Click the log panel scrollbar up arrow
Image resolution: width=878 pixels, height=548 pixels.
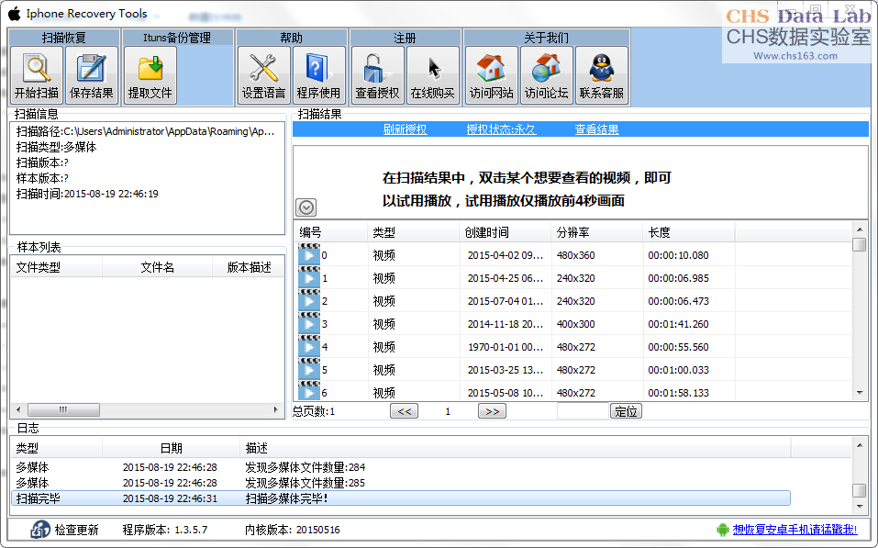(860, 445)
